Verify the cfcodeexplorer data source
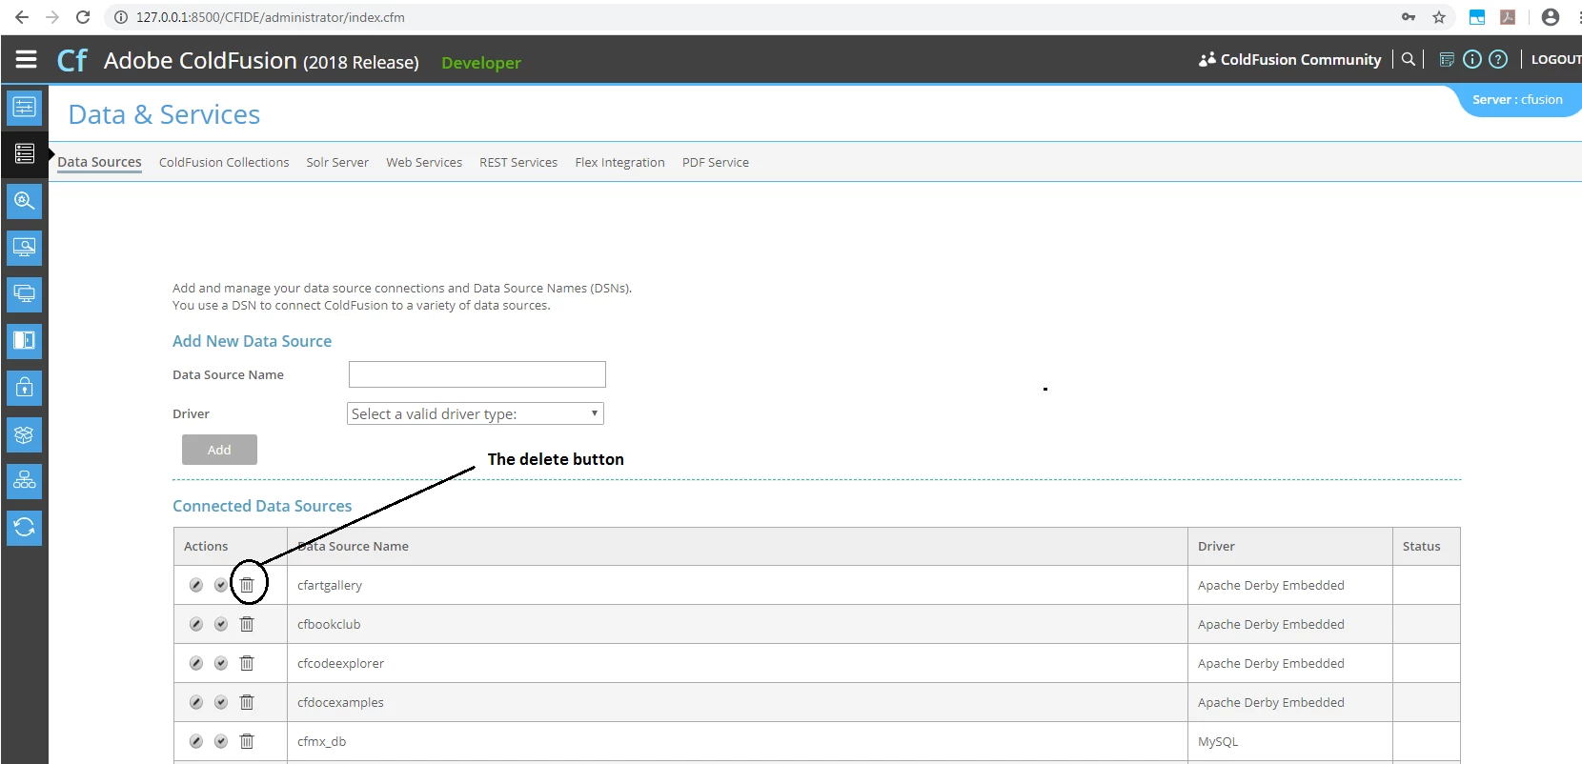 click(x=221, y=663)
